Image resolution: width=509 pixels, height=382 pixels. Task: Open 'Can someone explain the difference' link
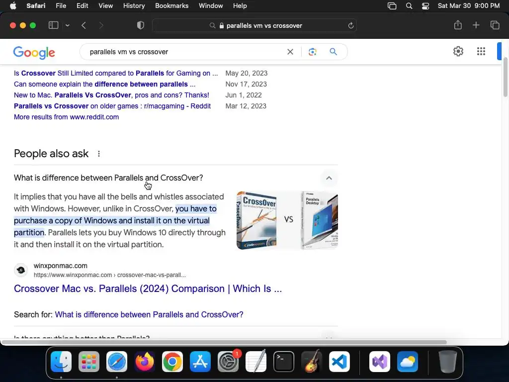[x=104, y=84]
